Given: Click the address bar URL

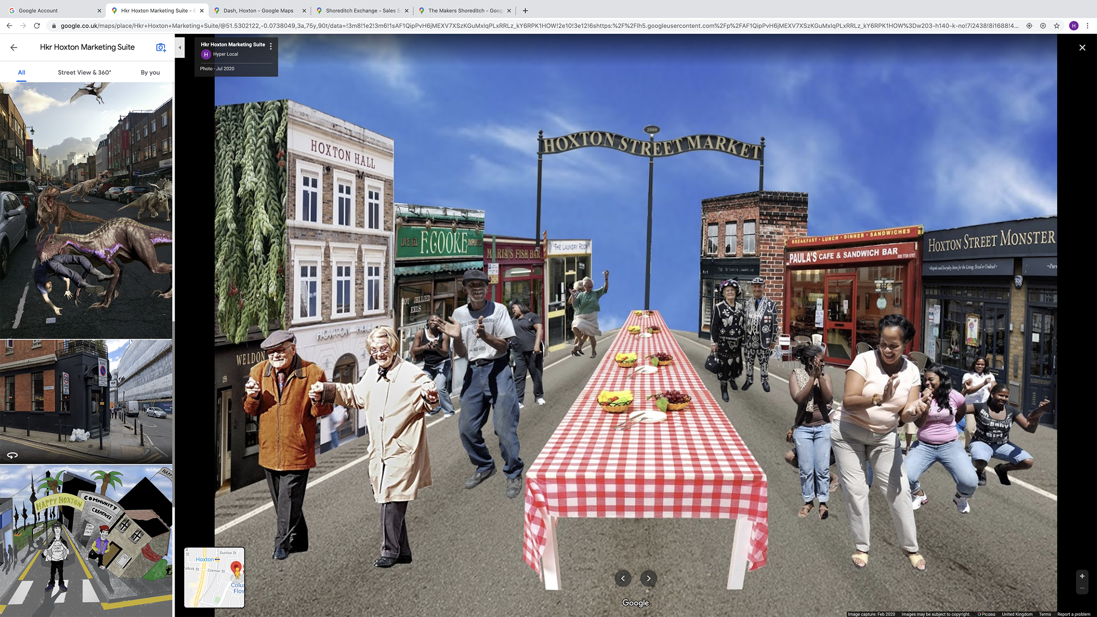Looking at the screenshot, I should [x=539, y=26].
